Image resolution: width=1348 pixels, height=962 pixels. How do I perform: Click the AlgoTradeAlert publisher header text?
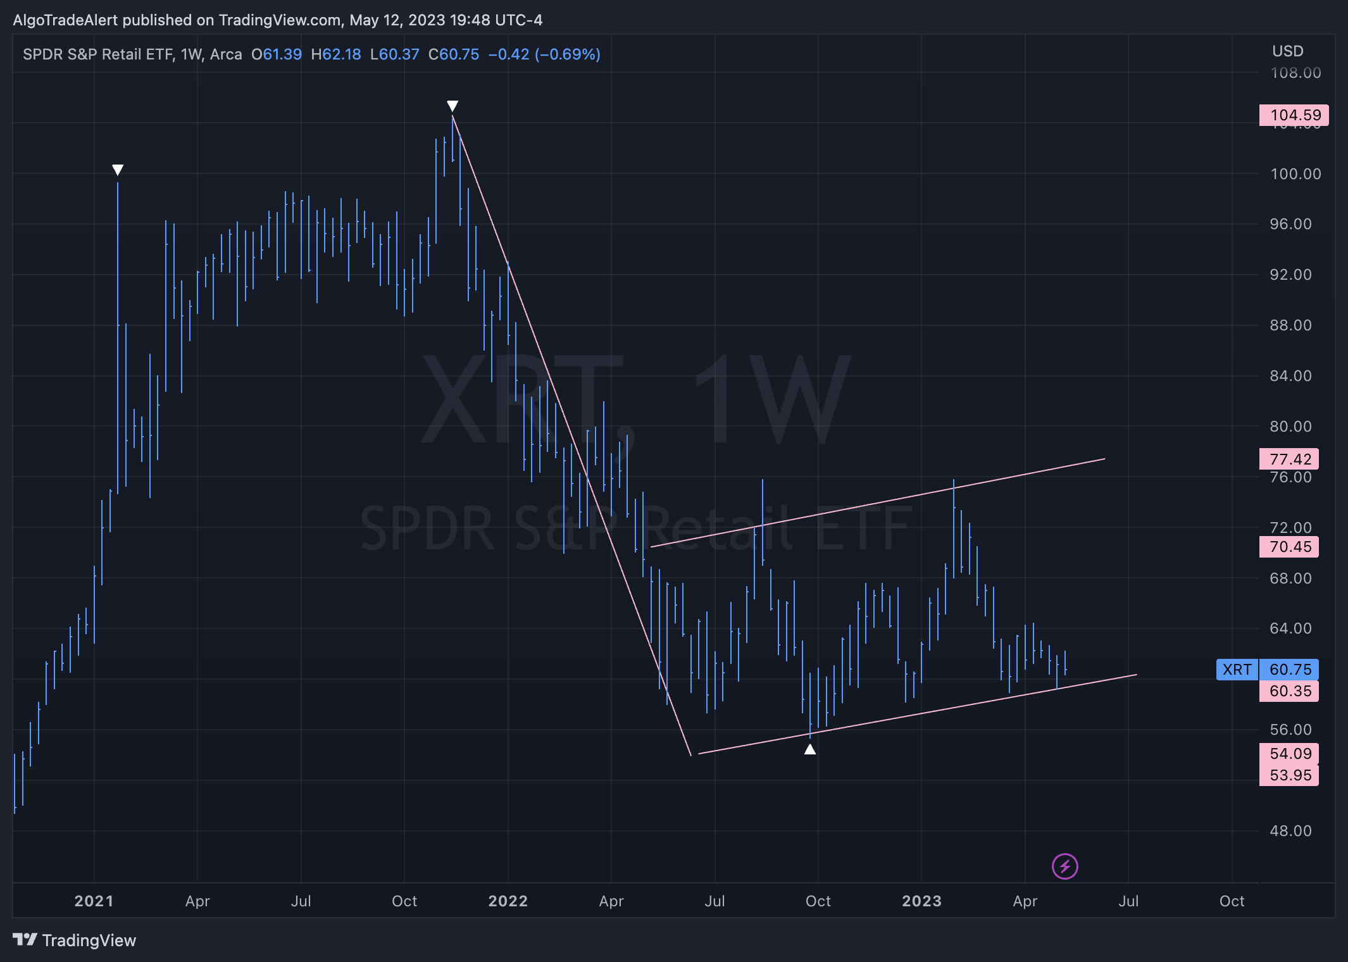(278, 20)
